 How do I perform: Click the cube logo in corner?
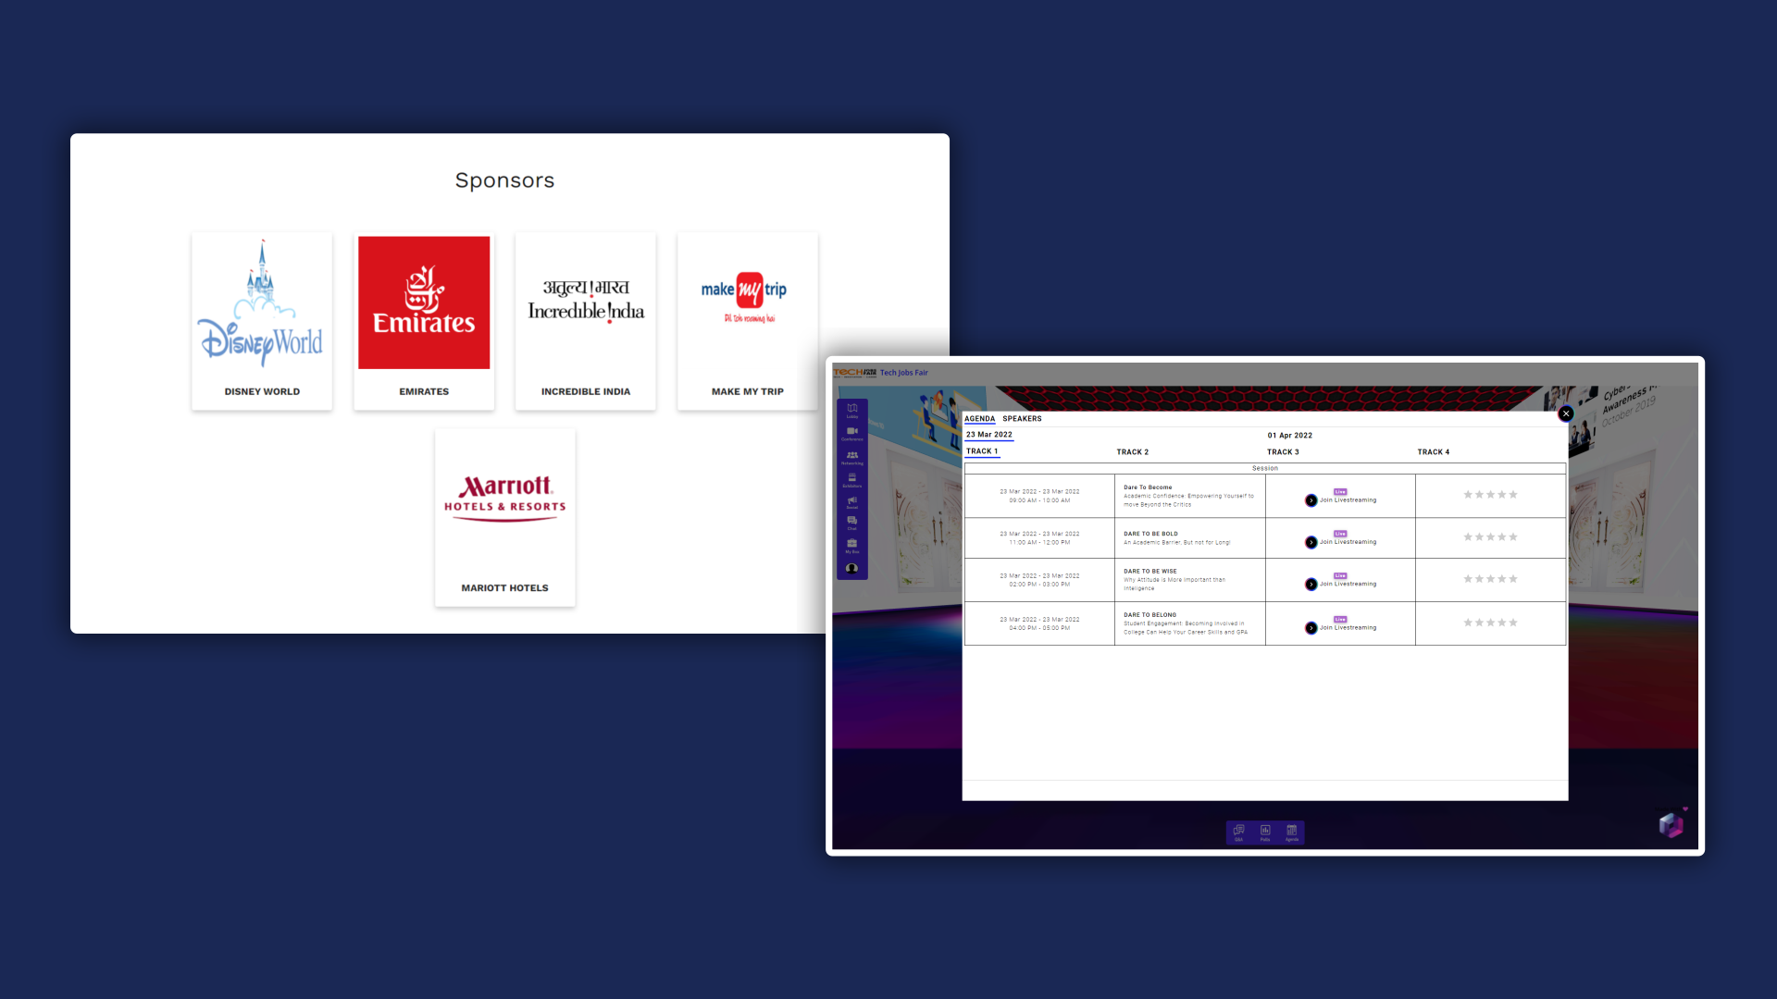point(1671,823)
